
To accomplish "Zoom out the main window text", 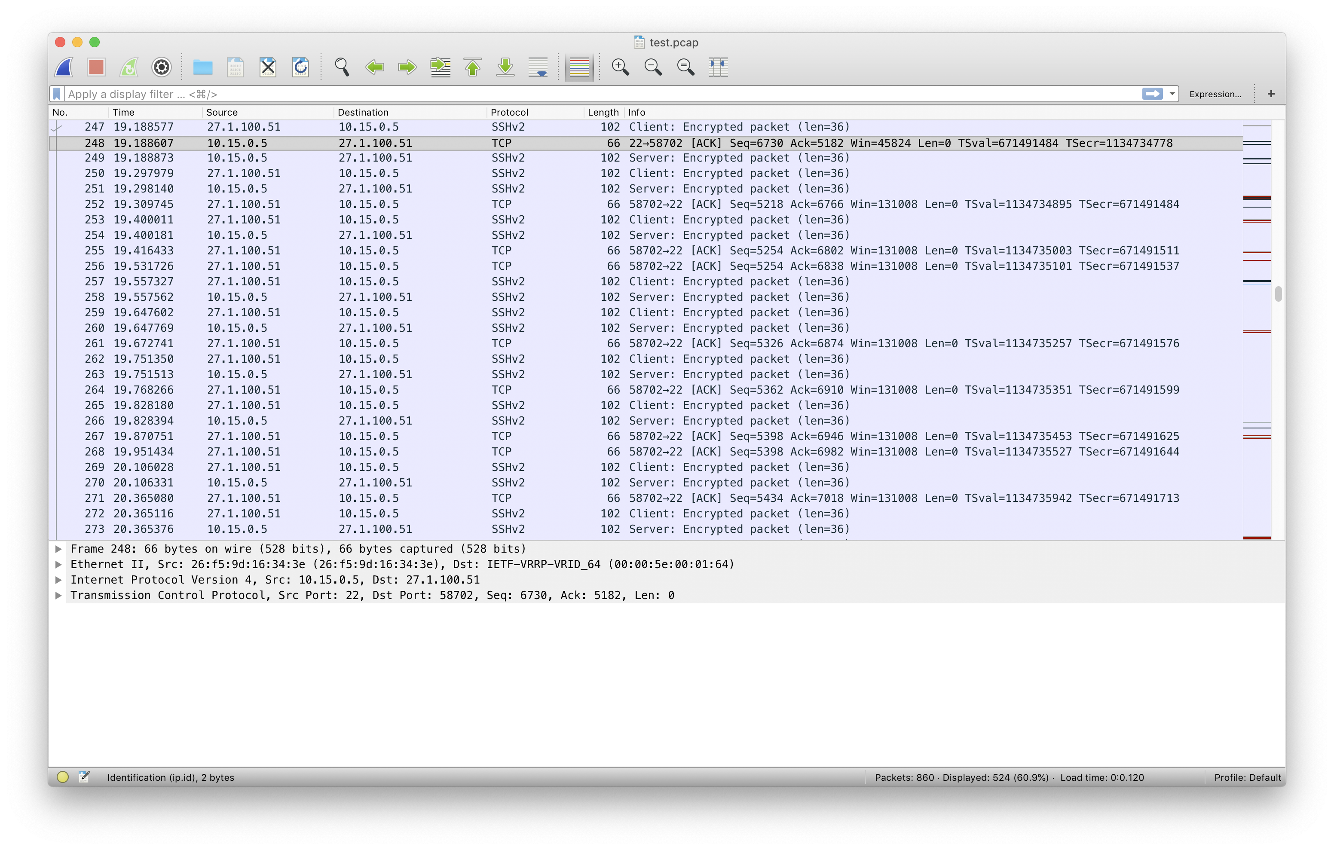I will (x=653, y=67).
